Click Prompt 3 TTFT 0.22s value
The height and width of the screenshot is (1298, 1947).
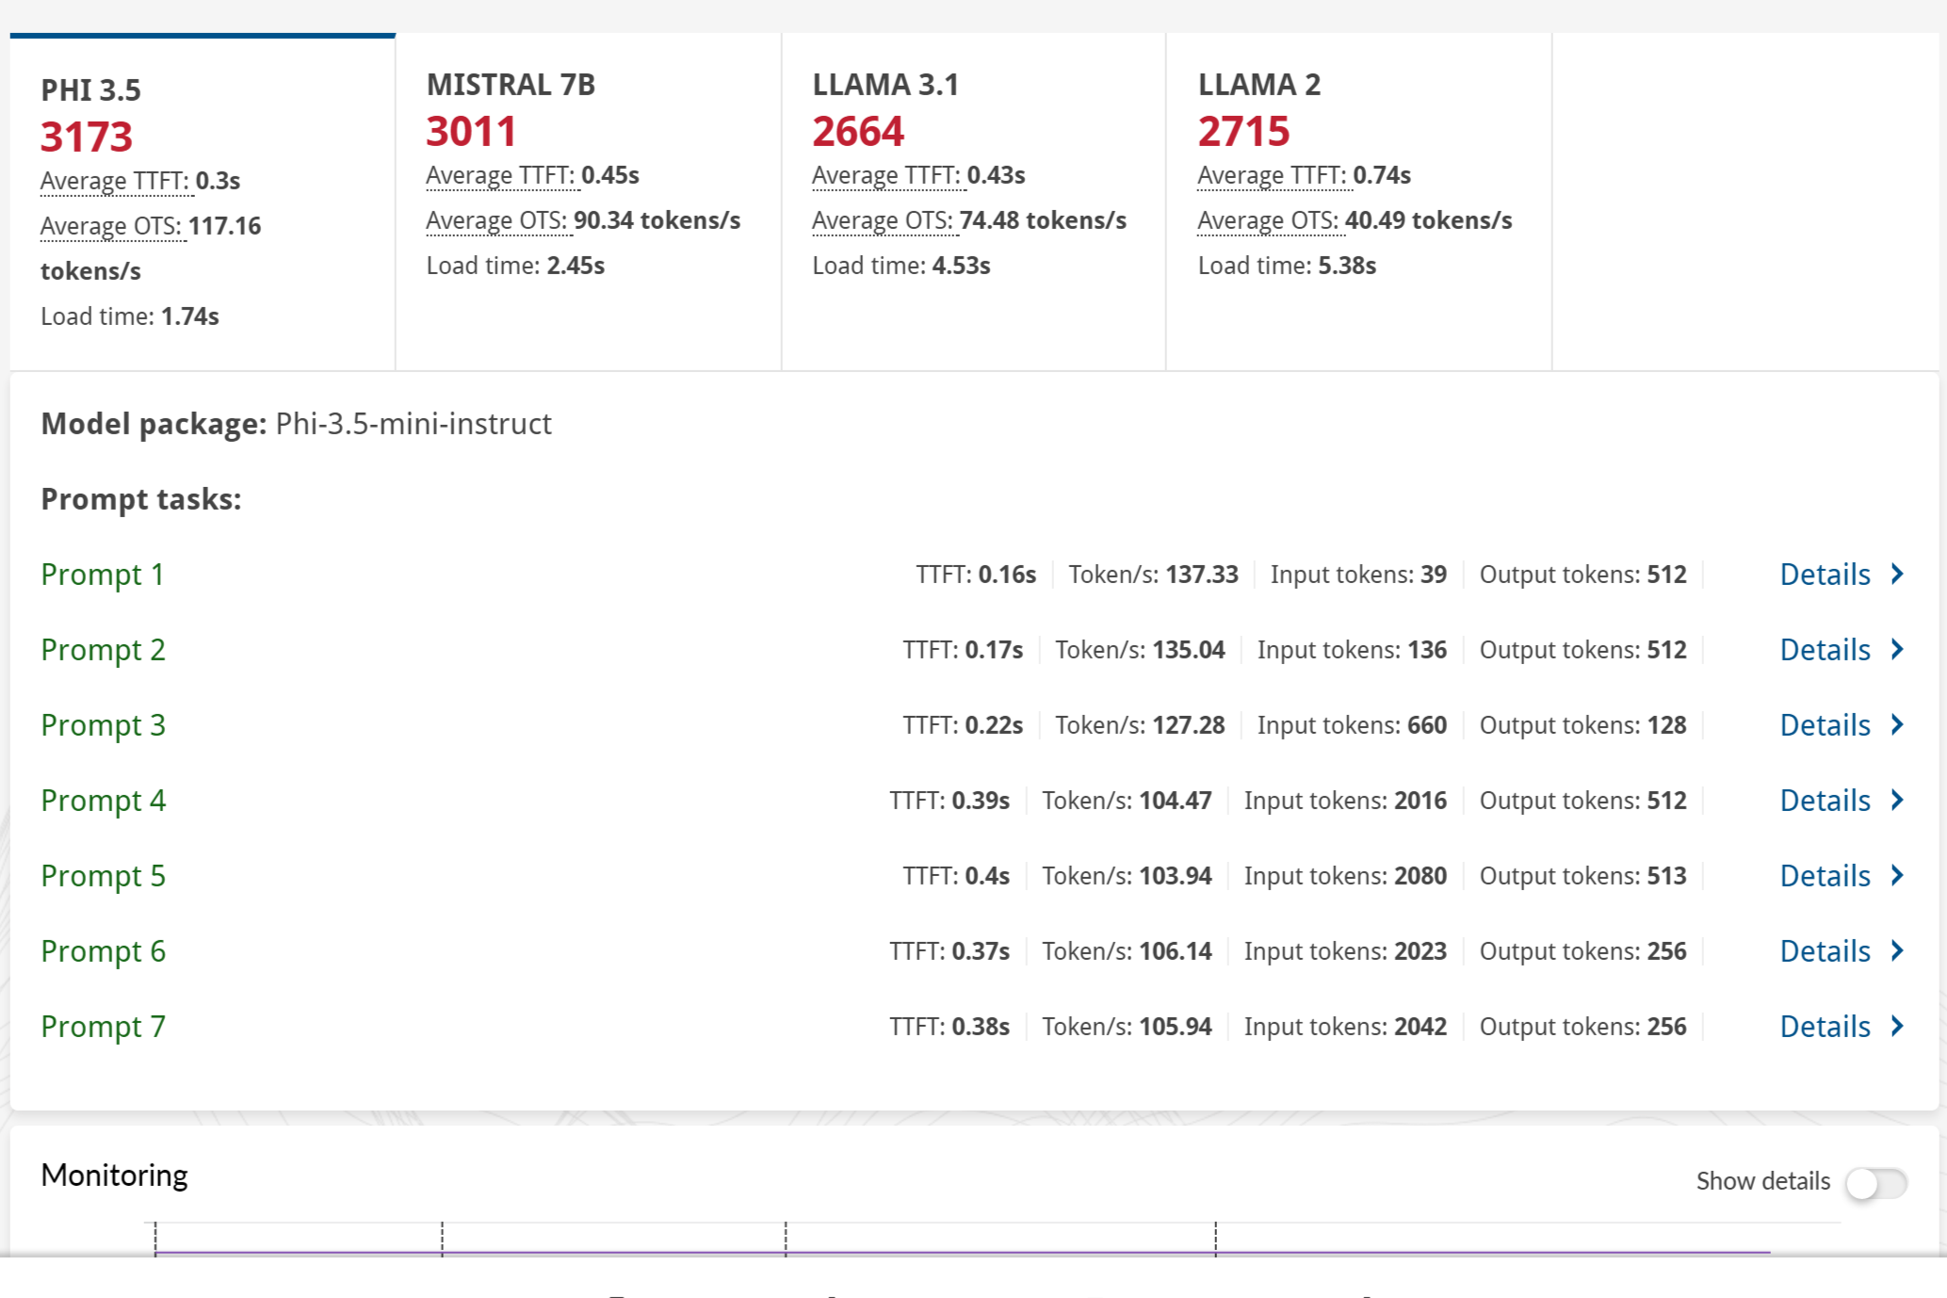[994, 725]
